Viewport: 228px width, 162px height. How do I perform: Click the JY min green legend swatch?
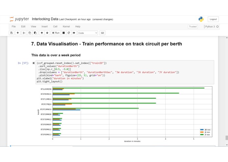[x=202, y=134]
